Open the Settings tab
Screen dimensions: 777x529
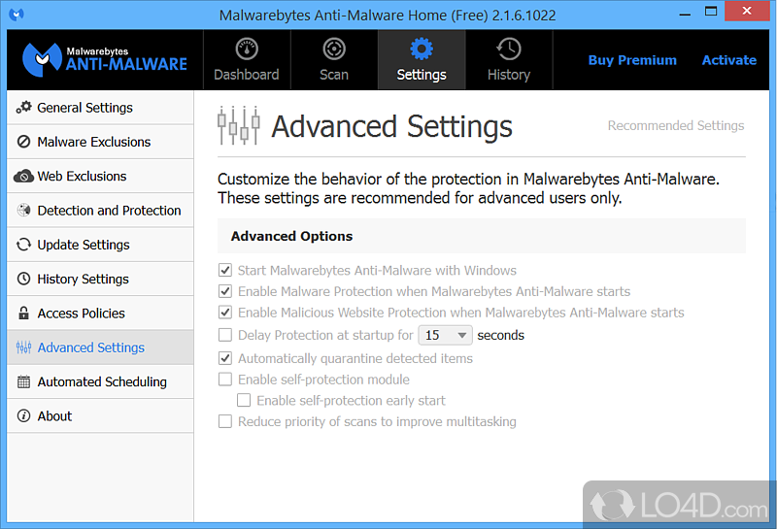click(422, 60)
